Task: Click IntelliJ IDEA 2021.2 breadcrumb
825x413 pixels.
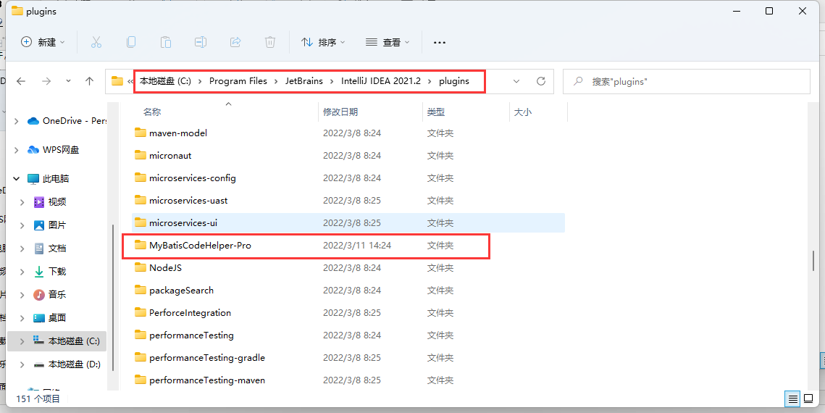Action: point(381,81)
